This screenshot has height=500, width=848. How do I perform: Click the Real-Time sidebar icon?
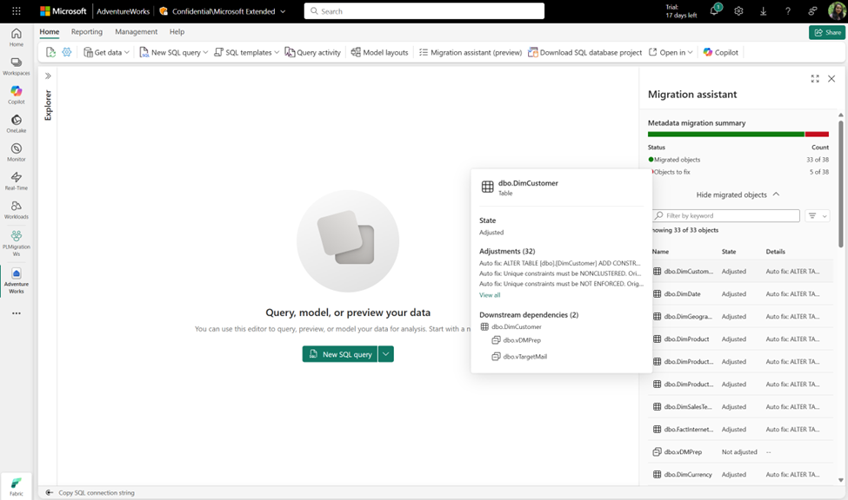pos(16,178)
